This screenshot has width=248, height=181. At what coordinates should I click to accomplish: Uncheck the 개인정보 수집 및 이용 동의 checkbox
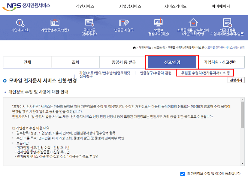[x=183, y=174]
